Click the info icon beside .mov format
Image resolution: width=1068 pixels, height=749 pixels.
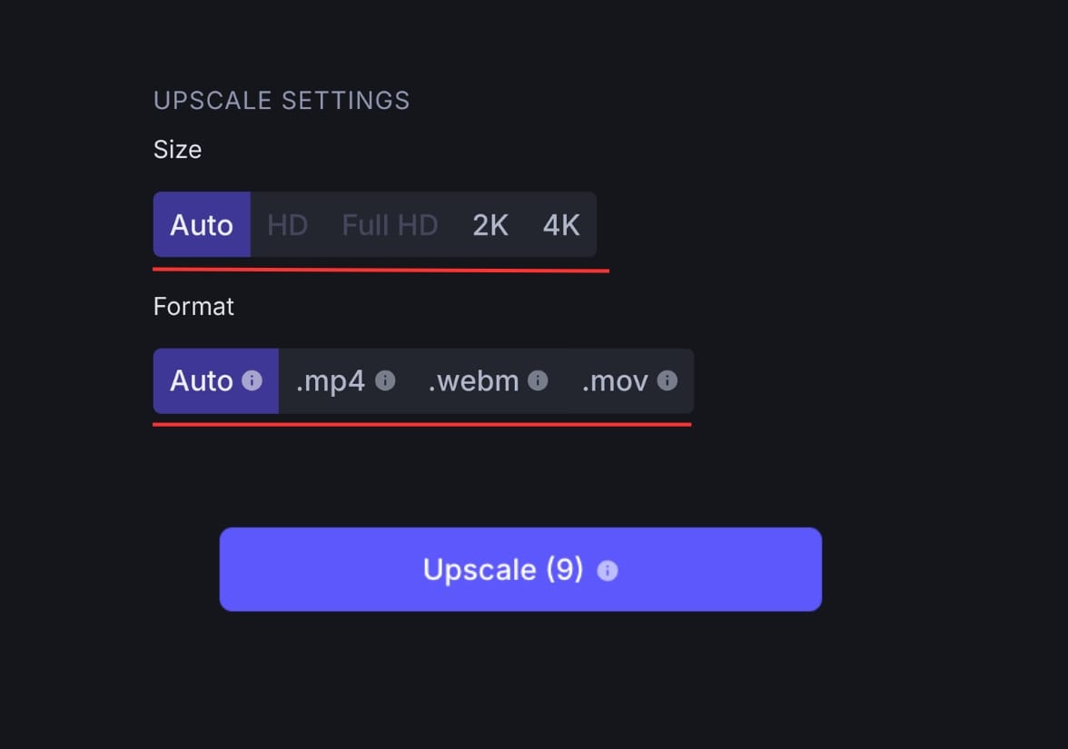(667, 382)
